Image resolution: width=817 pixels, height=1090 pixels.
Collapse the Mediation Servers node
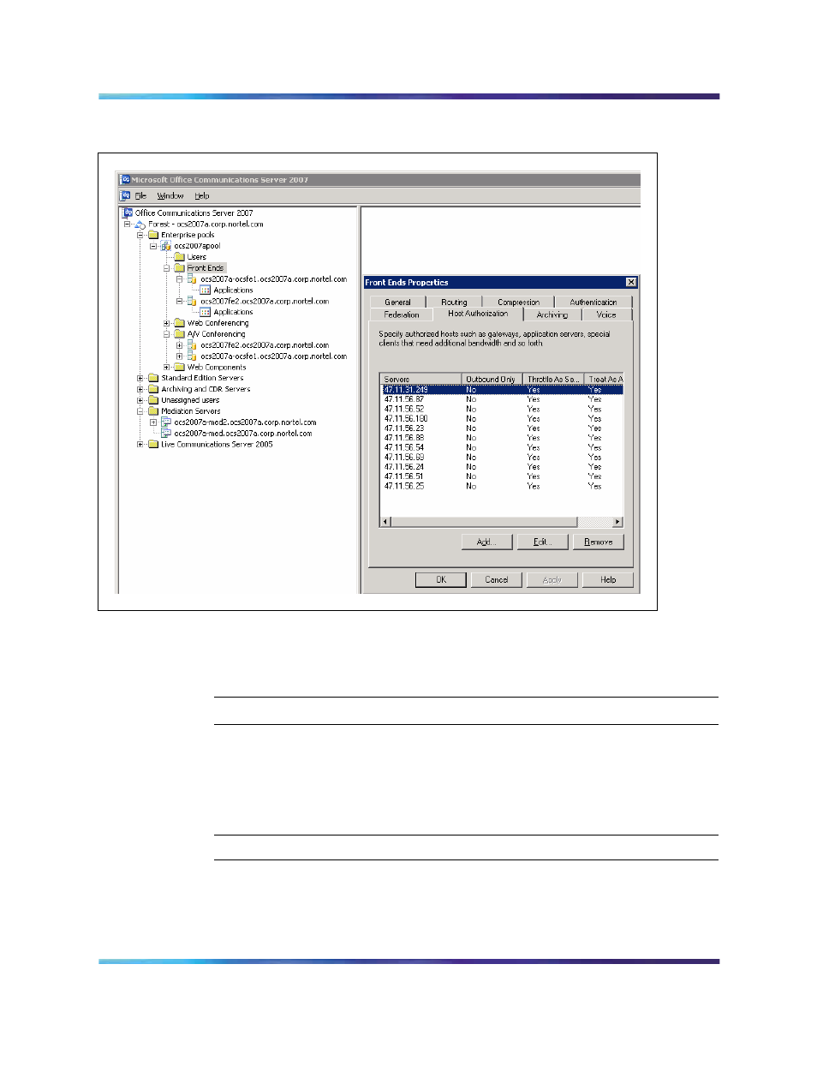(140, 411)
